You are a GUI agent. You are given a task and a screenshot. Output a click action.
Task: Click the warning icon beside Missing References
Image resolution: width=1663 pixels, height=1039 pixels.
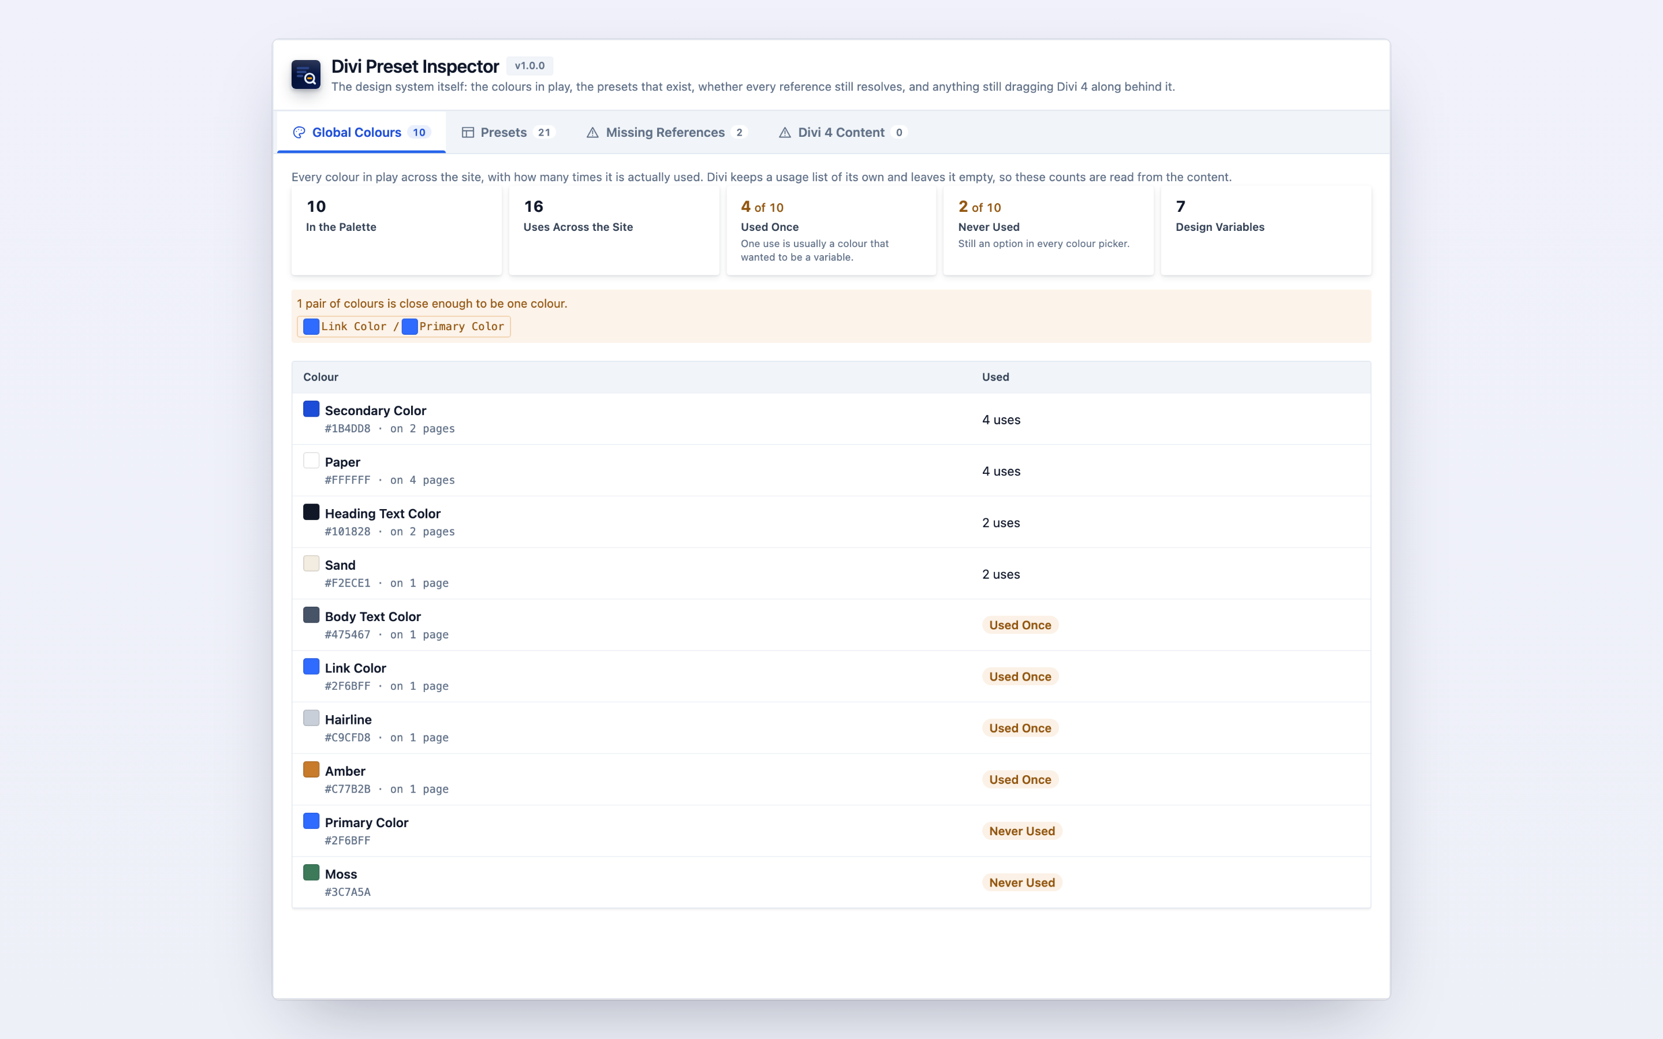click(x=592, y=133)
